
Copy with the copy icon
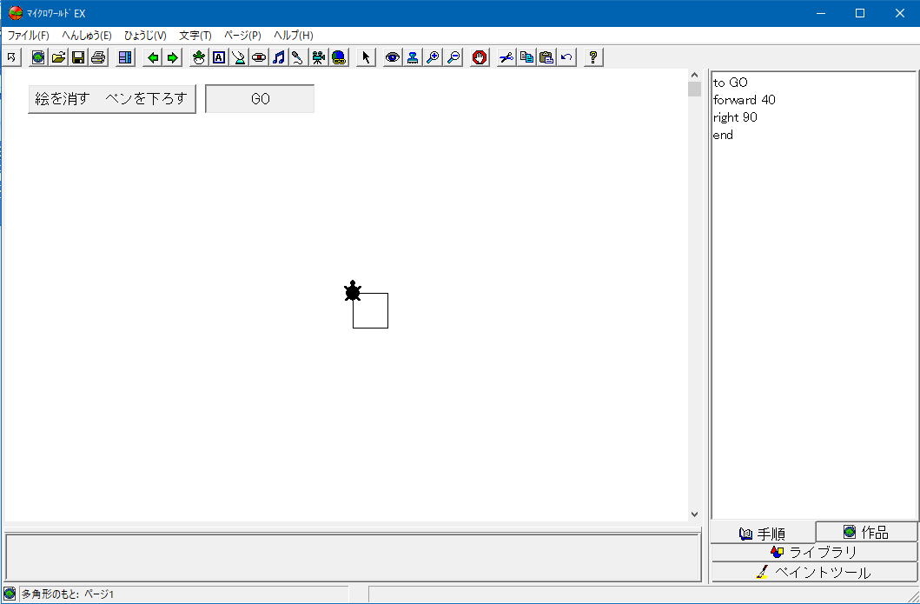(526, 57)
